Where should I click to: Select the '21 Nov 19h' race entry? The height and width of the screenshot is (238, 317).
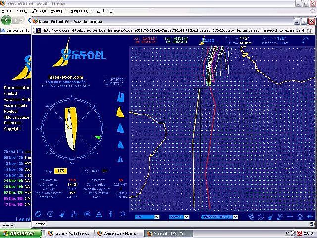pos(17,180)
